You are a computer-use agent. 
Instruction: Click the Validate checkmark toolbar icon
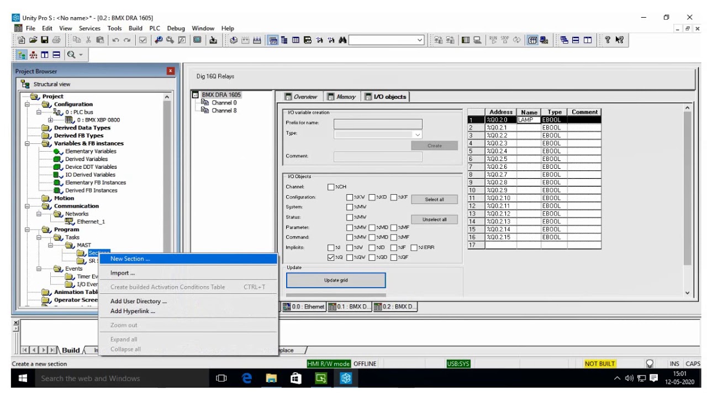click(x=143, y=40)
